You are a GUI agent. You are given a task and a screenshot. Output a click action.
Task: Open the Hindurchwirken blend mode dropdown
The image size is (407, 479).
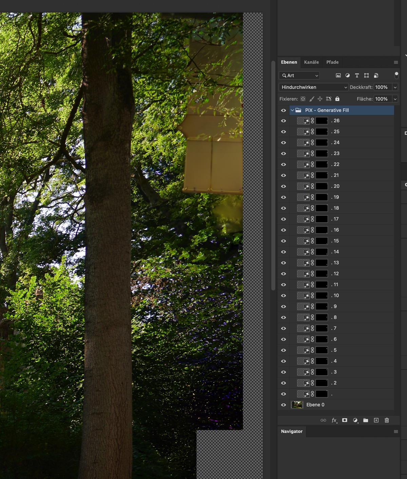pos(314,87)
